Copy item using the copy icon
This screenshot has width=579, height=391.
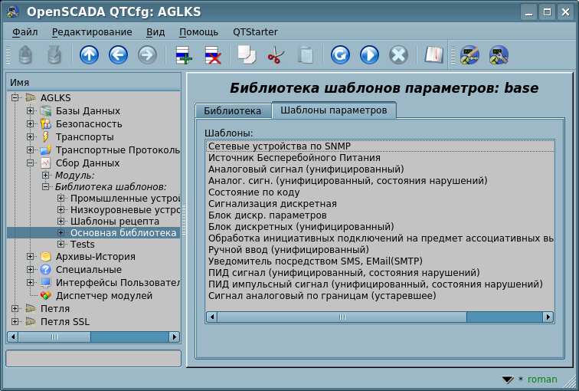pyautogui.click(x=247, y=54)
